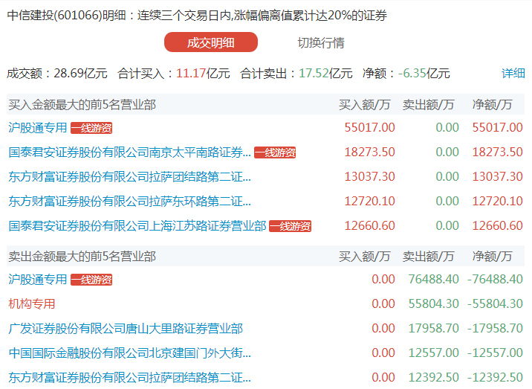Open 中国国际金融 北京建国门外大街 branch link
Screen dimensions: 532x389
[x=129, y=353]
